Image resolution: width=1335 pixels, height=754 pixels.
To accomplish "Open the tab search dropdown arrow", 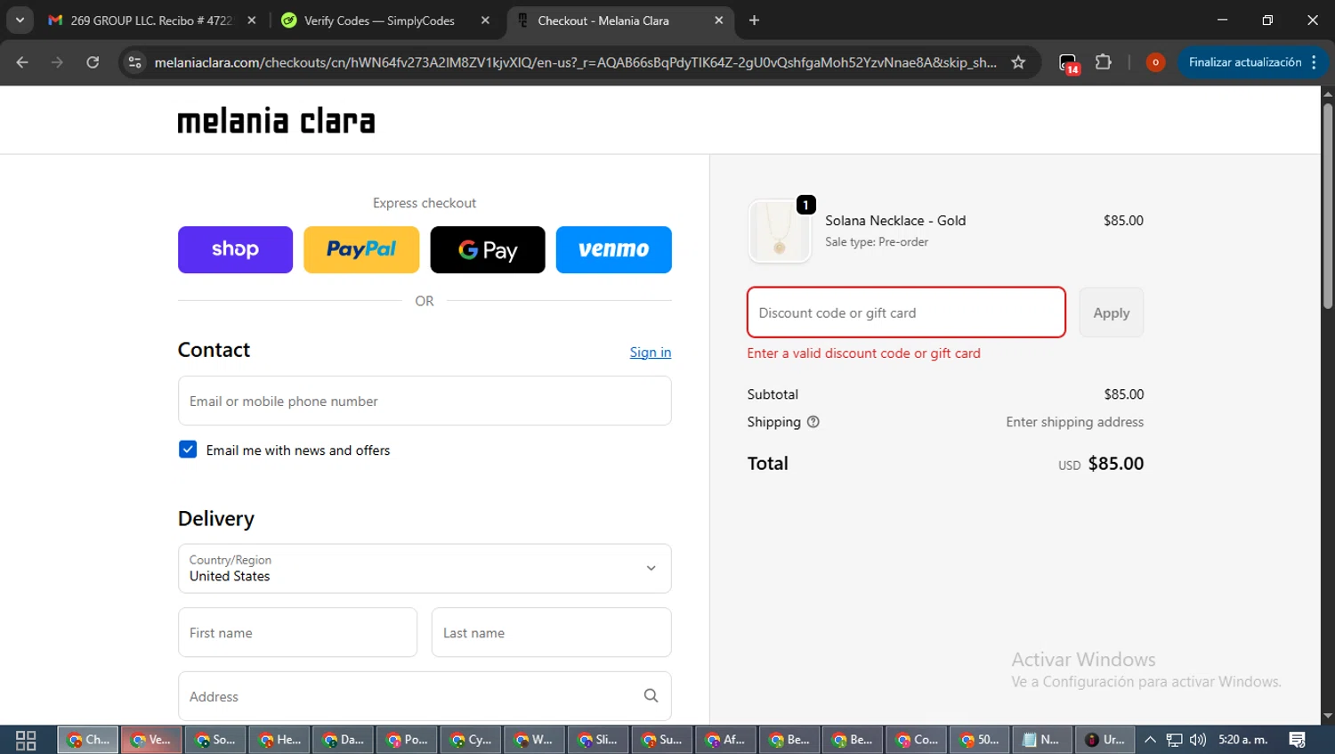I will 20,20.
